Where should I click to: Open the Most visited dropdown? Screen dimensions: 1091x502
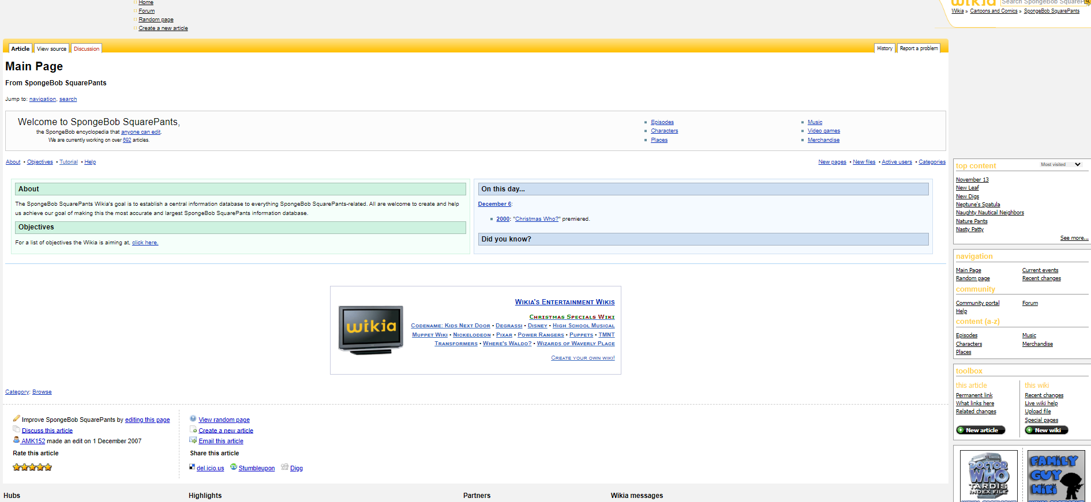[x=1060, y=165]
